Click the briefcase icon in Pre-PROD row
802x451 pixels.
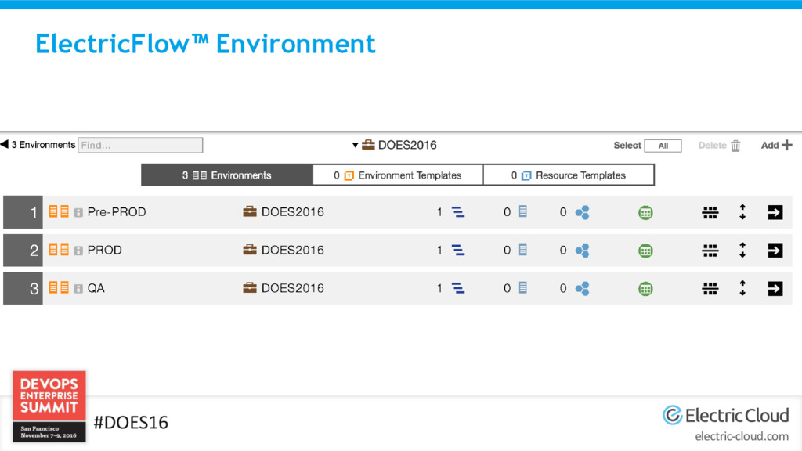250,211
